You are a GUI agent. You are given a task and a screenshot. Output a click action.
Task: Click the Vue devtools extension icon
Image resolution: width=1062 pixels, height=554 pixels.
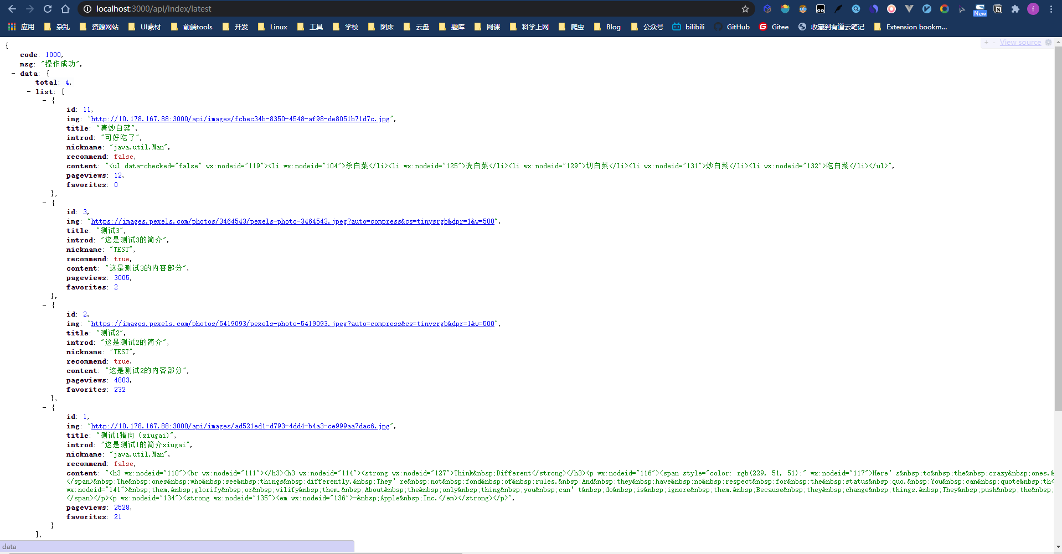(x=909, y=9)
